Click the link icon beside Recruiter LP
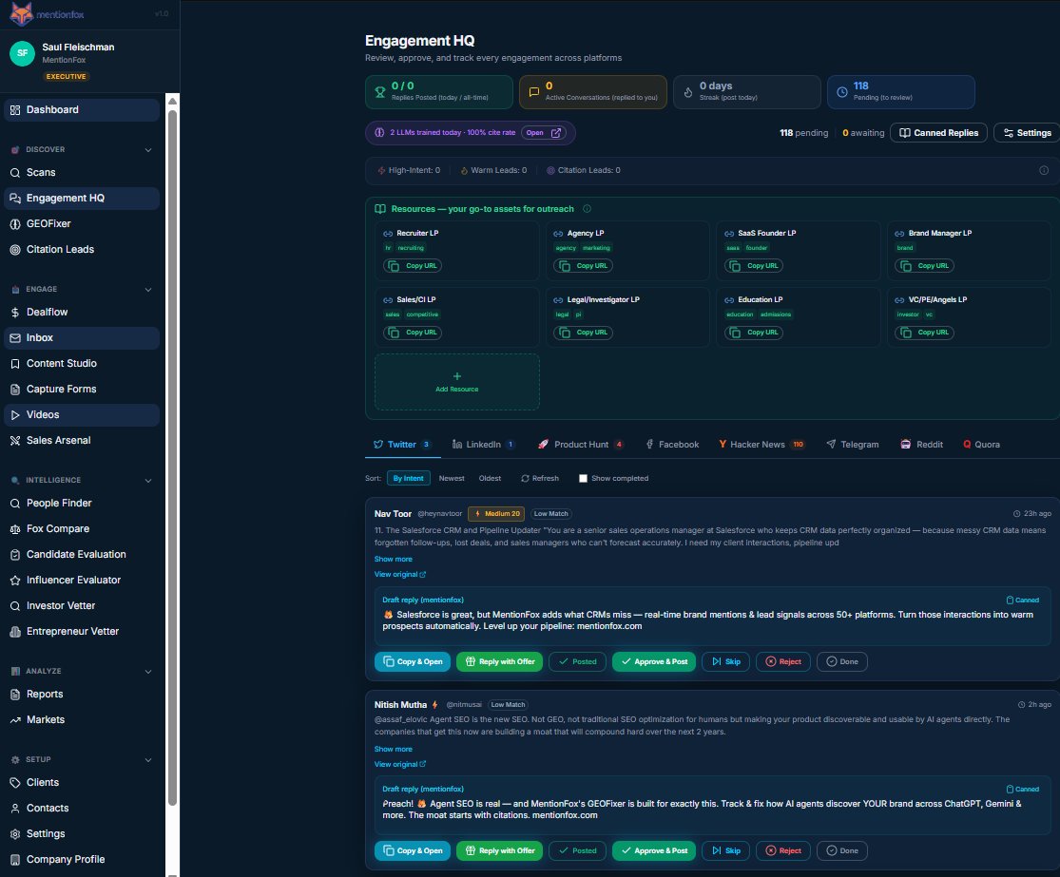Image resolution: width=1060 pixels, height=877 pixels. [x=388, y=234]
